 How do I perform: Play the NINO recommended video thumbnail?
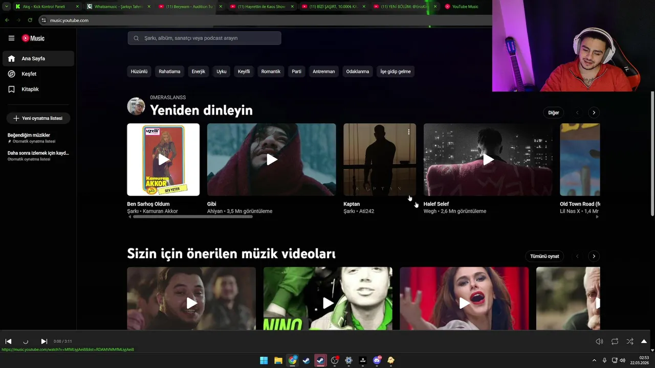(327, 298)
